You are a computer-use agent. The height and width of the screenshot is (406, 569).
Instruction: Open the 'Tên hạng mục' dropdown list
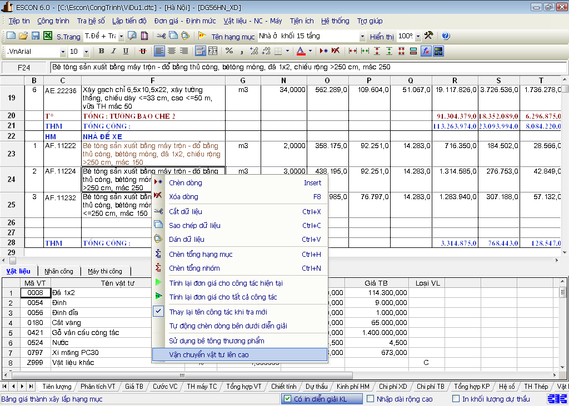(x=362, y=37)
